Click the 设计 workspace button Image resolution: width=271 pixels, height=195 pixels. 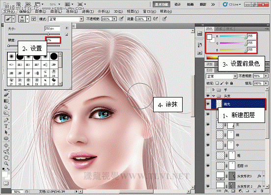[178, 4]
